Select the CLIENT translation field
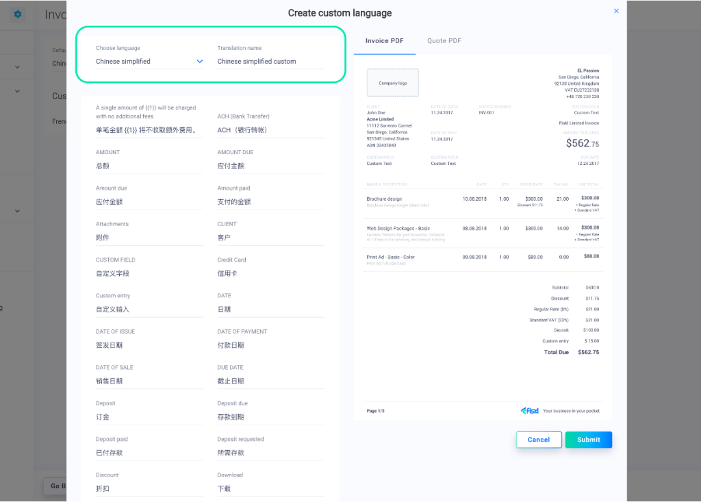Viewport: 701px width, 502px height. [270, 238]
